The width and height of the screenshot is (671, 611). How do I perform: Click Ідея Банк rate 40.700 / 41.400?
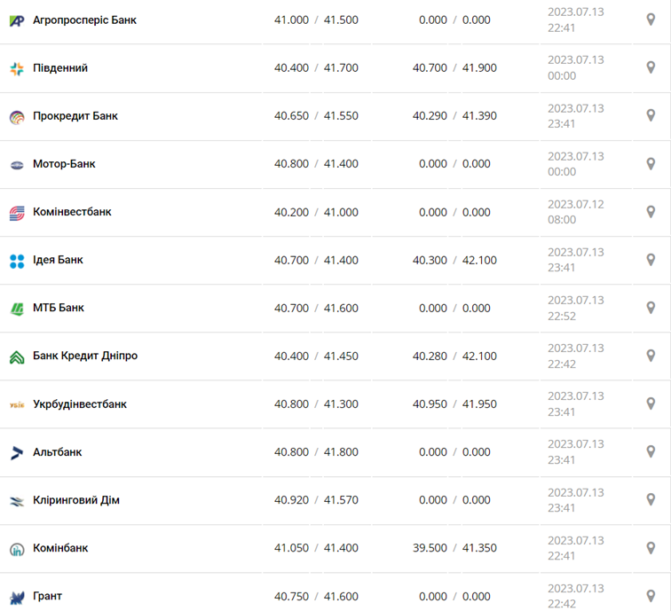316,260
